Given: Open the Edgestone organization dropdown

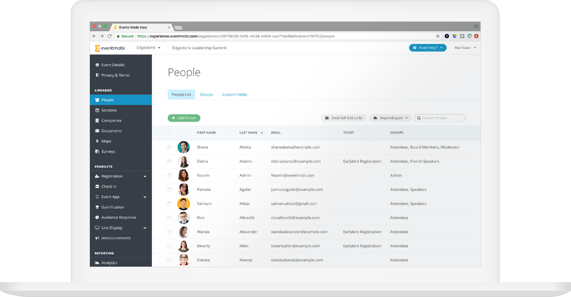Looking at the screenshot, I should [x=148, y=48].
